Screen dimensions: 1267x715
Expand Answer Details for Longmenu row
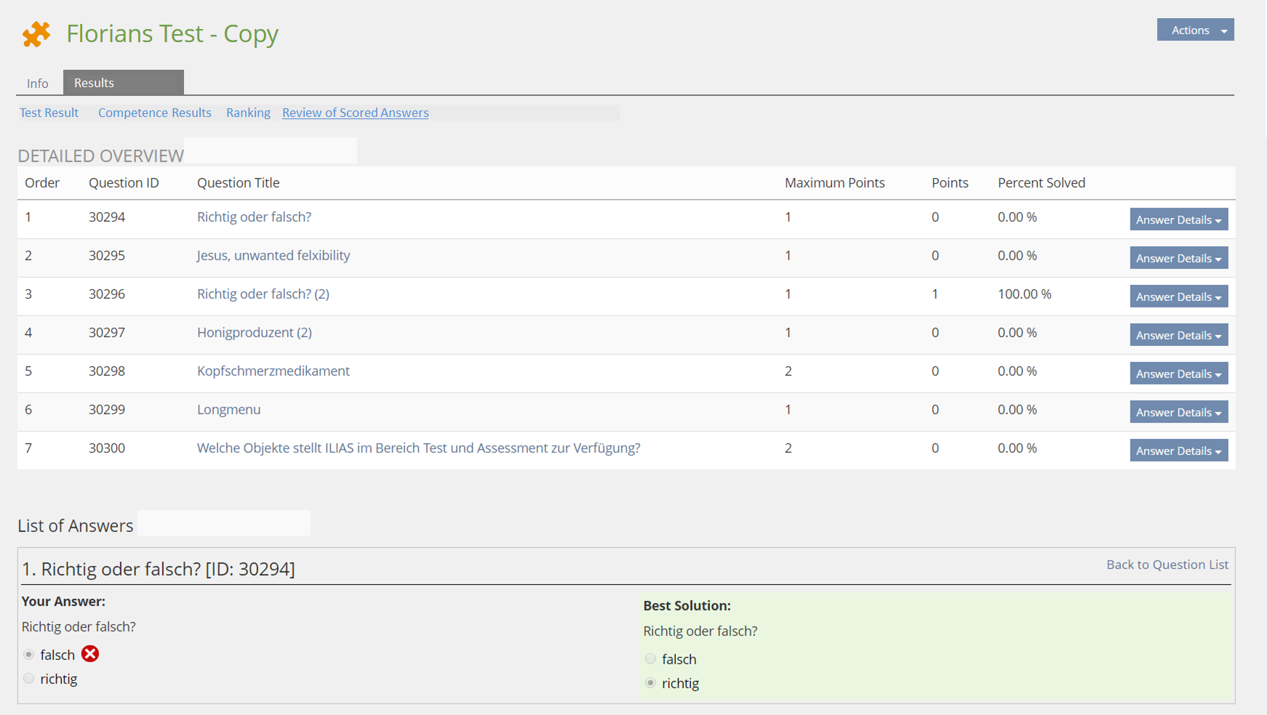[1178, 412]
